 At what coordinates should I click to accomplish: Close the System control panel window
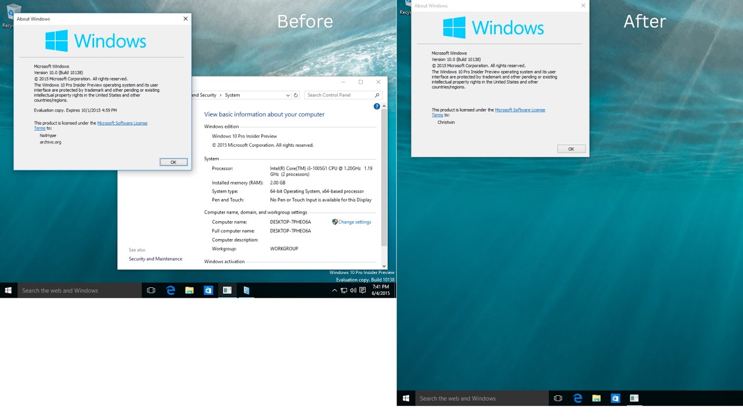point(378,82)
